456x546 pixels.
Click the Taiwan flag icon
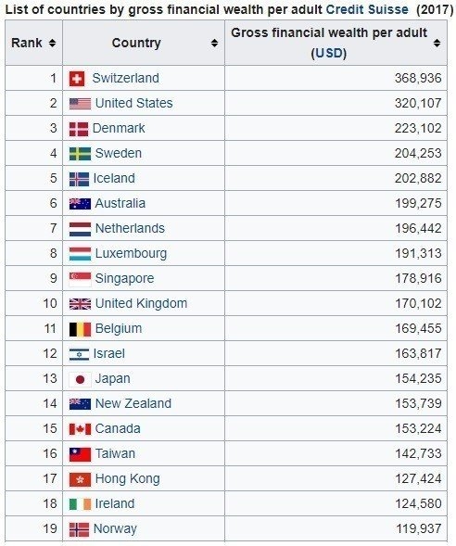tap(80, 454)
